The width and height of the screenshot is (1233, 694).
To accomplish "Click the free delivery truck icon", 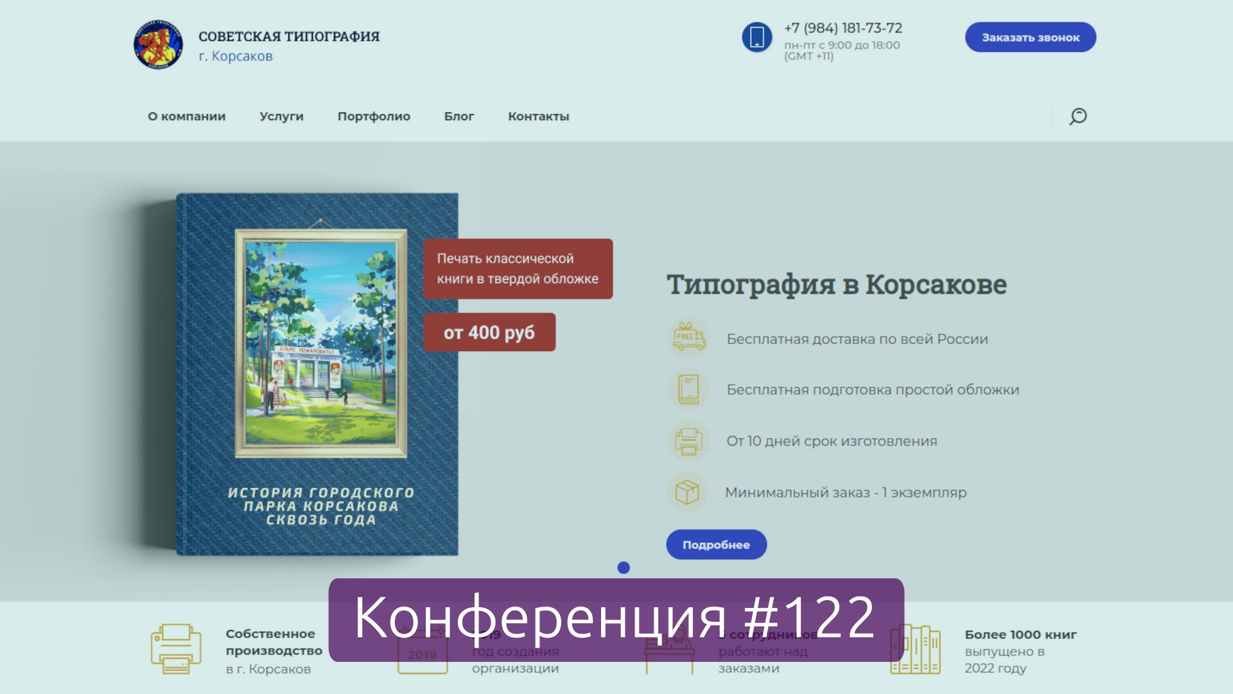I will pyautogui.click(x=688, y=338).
